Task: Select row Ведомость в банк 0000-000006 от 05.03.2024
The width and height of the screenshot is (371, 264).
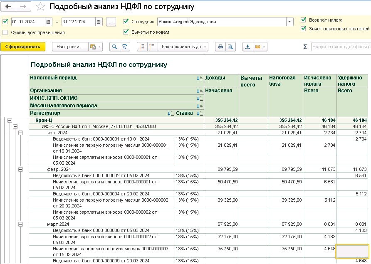Action: point(101,230)
